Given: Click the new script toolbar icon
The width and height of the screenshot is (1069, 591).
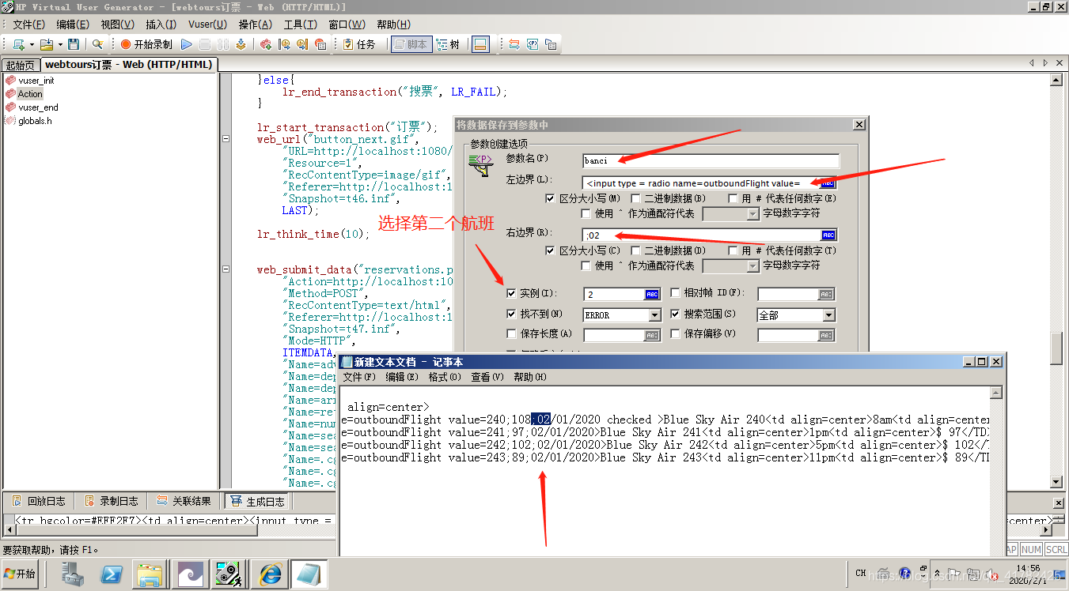Looking at the screenshot, I should point(18,44).
